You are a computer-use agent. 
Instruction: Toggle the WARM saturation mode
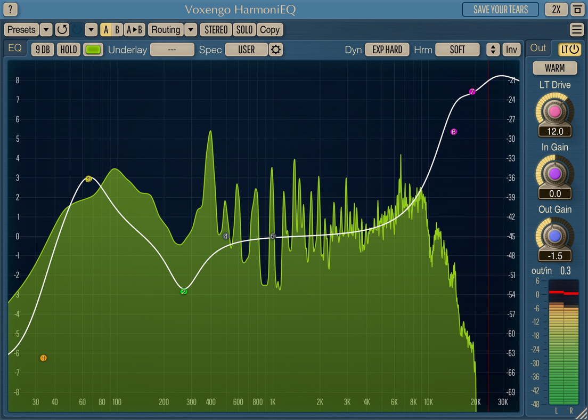(x=555, y=68)
